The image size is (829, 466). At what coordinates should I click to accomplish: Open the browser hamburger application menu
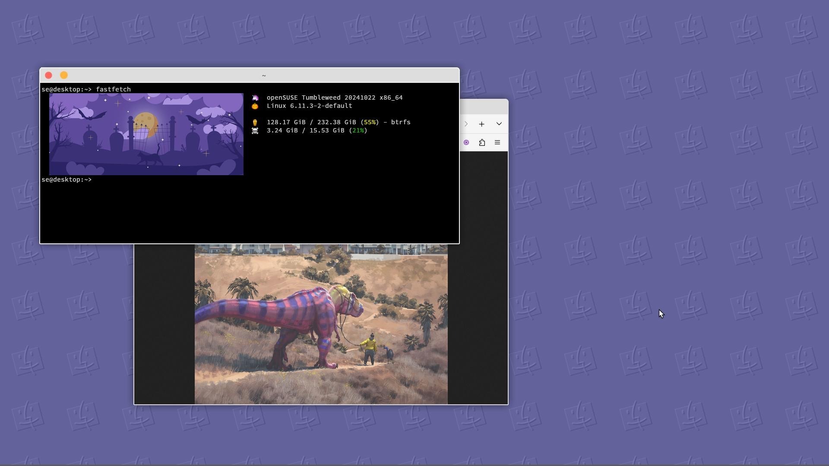[x=497, y=142]
